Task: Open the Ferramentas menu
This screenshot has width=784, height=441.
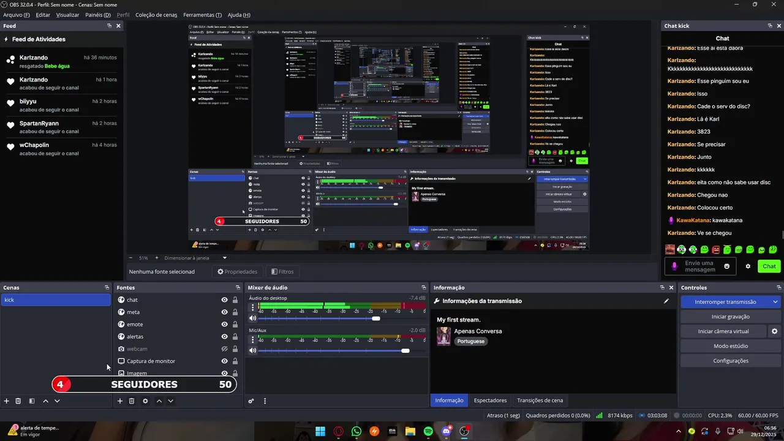Action: pyautogui.click(x=203, y=15)
